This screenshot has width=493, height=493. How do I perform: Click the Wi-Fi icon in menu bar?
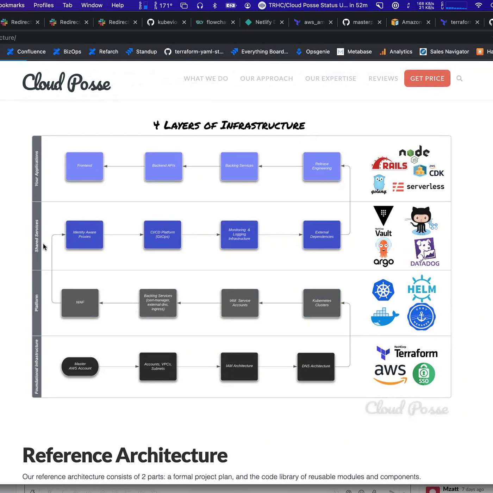(x=478, y=5)
